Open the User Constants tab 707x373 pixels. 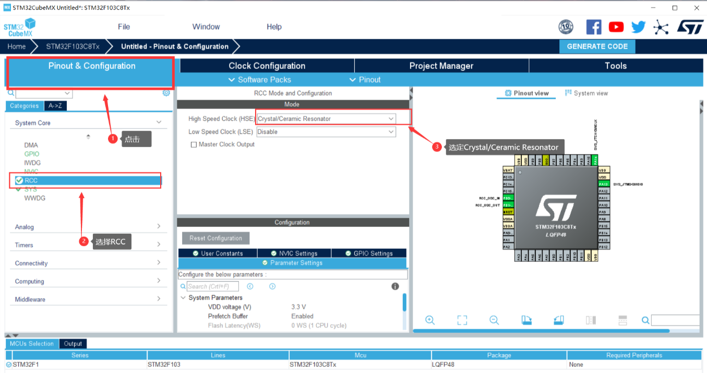(x=217, y=253)
